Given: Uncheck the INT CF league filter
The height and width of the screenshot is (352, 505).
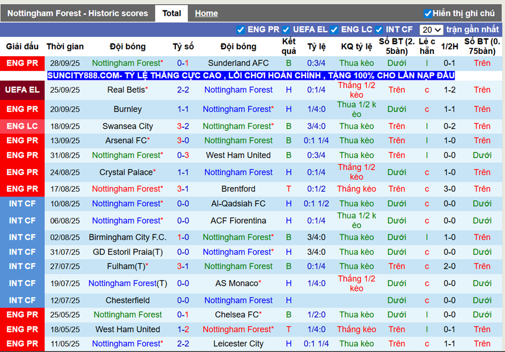Looking at the screenshot, I should tap(379, 29).
